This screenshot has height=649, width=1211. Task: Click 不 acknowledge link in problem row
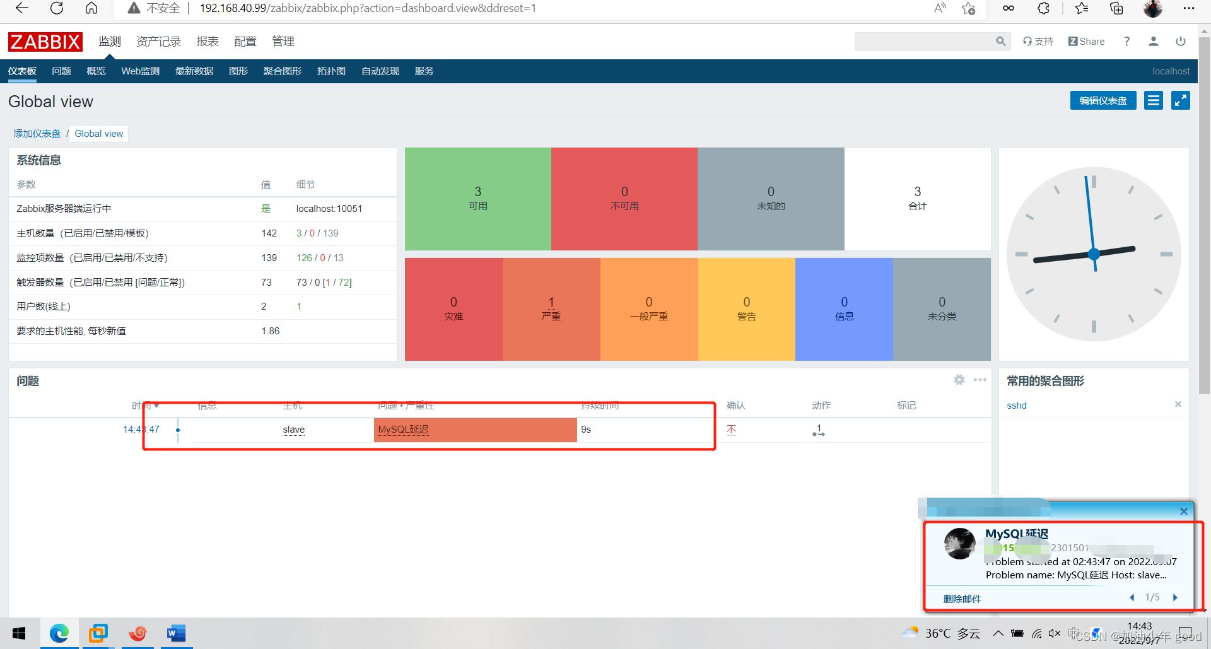(731, 430)
